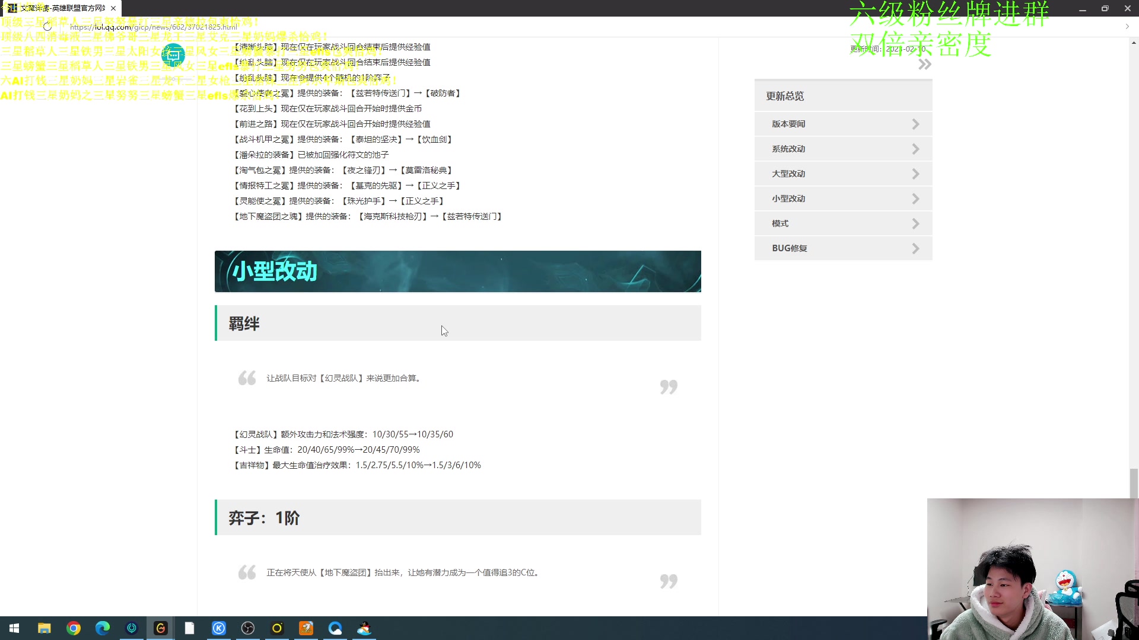Open File Explorer from the taskbar
The width and height of the screenshot is (1139, 640).
[44, 628]
